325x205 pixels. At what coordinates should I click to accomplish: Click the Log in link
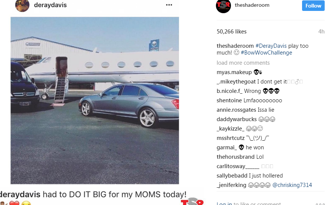click(224, 204)
